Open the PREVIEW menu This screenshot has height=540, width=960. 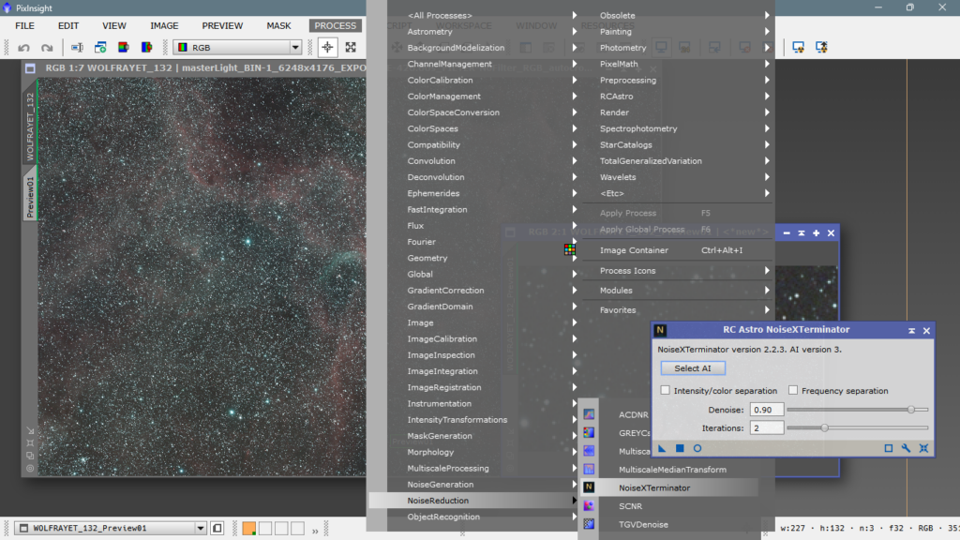pyautogui.click(x=222, y=25)
